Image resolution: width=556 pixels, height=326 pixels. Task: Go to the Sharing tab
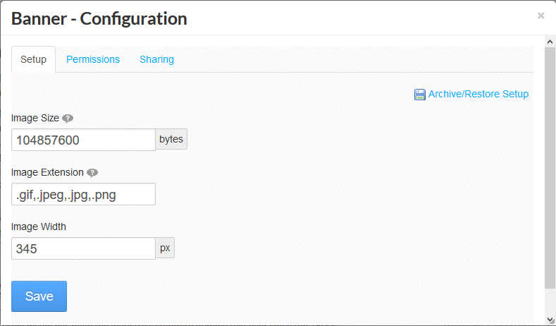156,59
